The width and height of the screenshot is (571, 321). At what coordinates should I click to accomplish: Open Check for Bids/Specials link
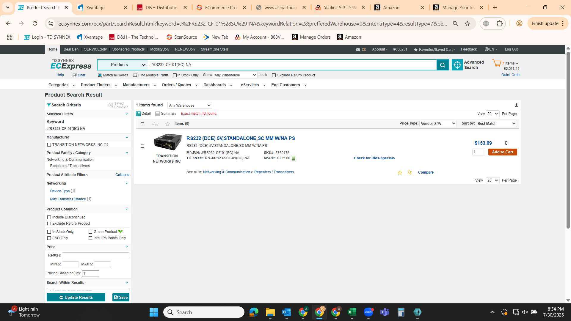(374, 158)
